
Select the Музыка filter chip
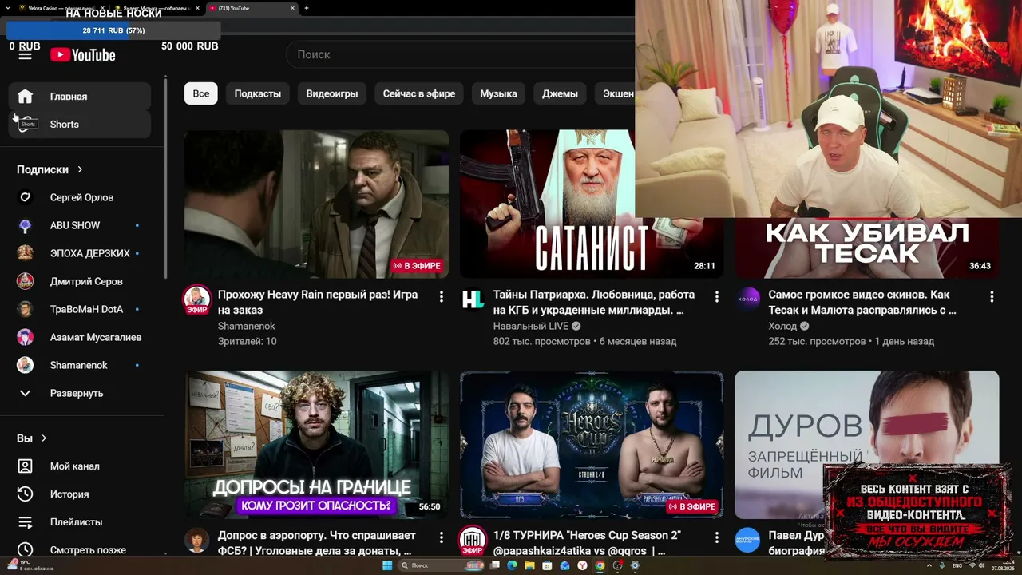[x=499, y=93]
